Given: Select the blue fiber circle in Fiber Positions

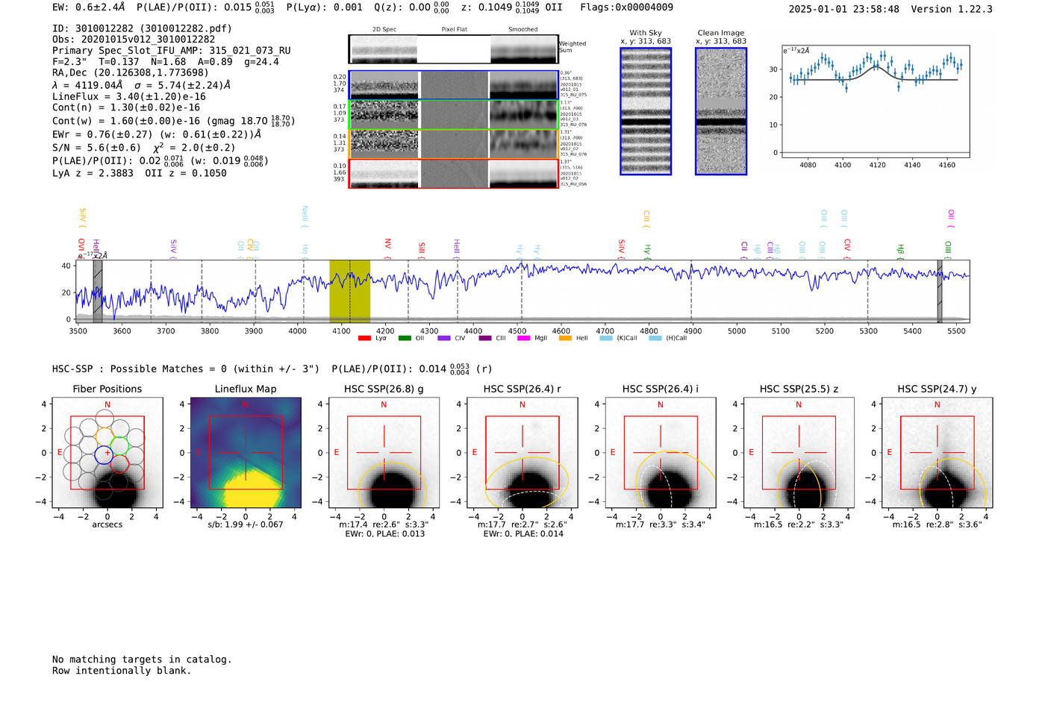Looking at the screenshot, I should pos(103,453).
